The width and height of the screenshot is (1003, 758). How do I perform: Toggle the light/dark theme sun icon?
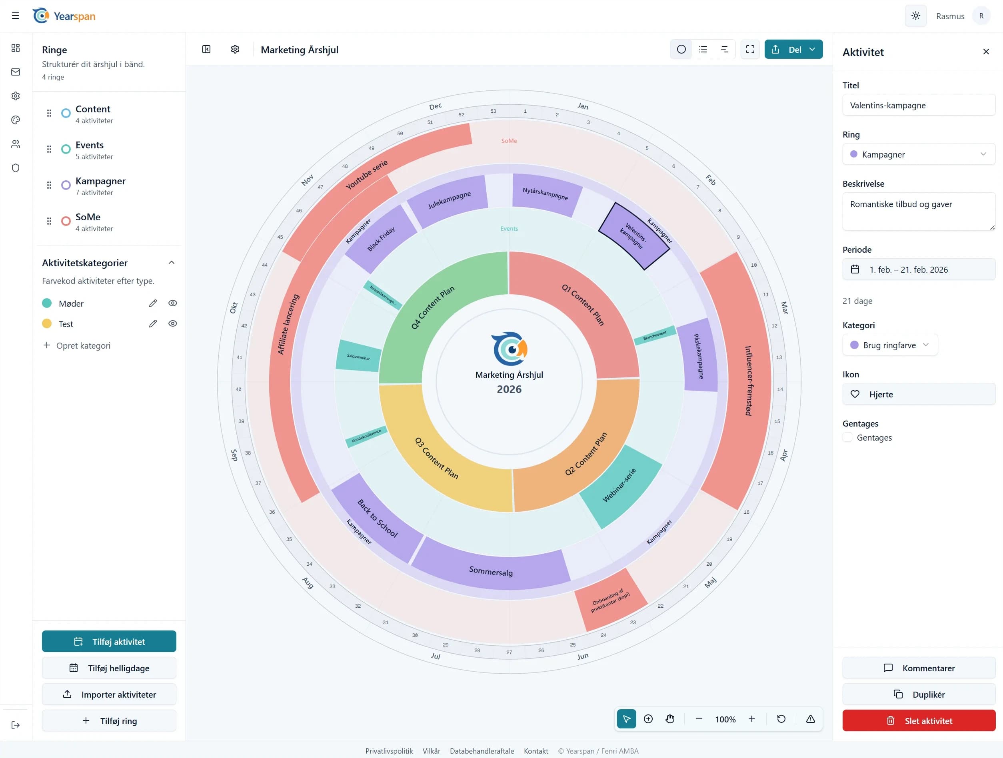[915, 16]
